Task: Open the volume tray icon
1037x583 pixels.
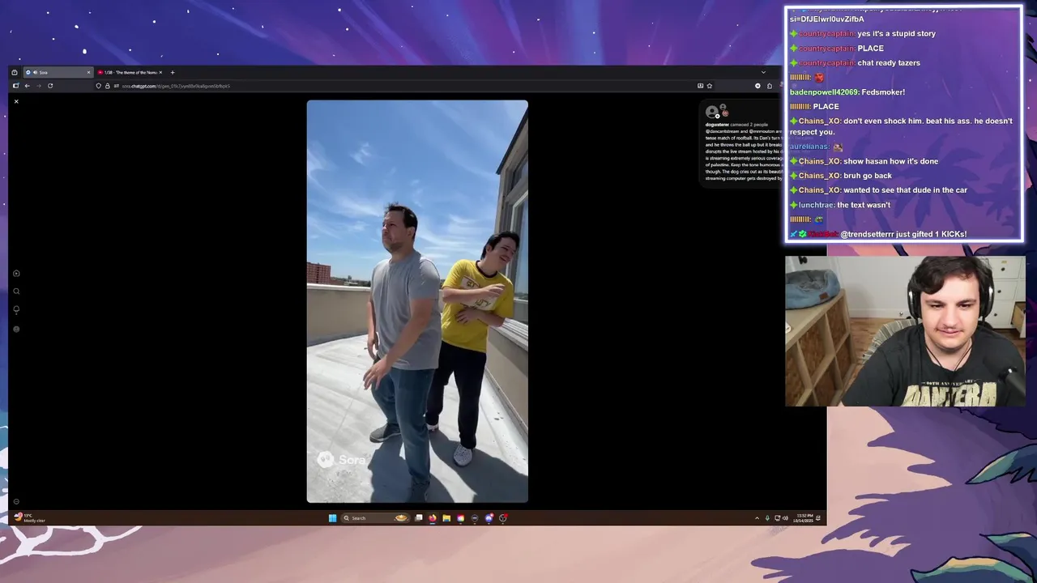Action: (x=786, y=518)
